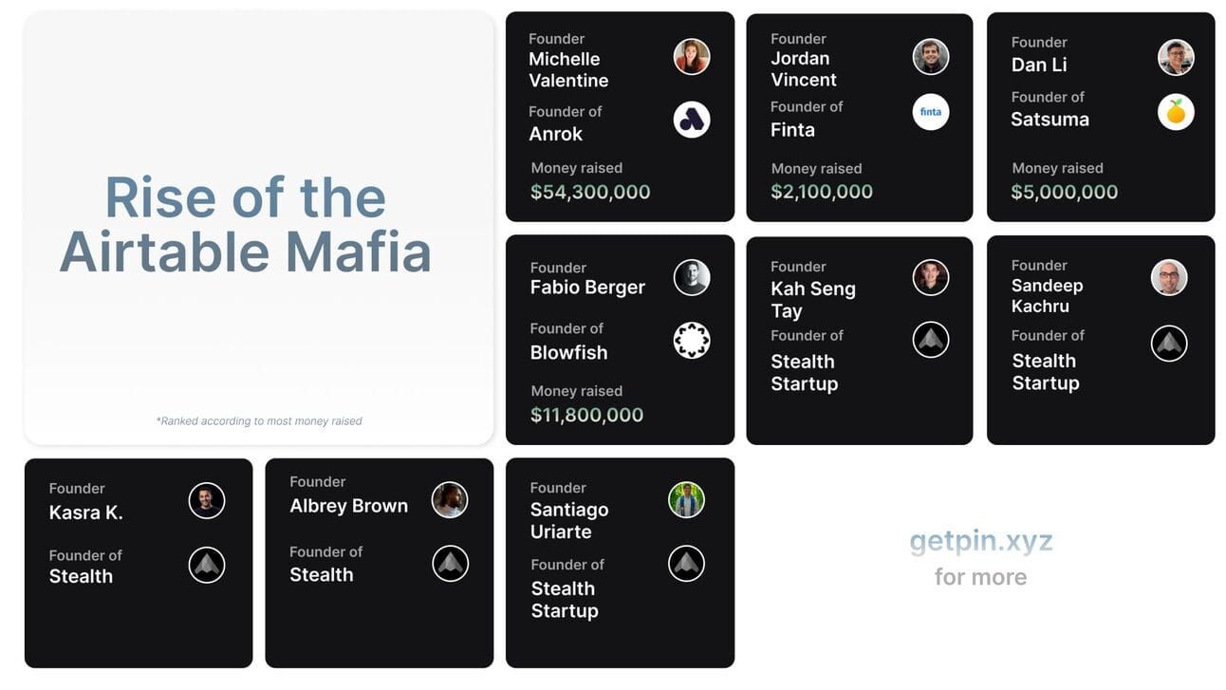Viewport: 1226px width, 690px height.
Task: Open Dan Li's profile photo
Action: coord(1176,57)
